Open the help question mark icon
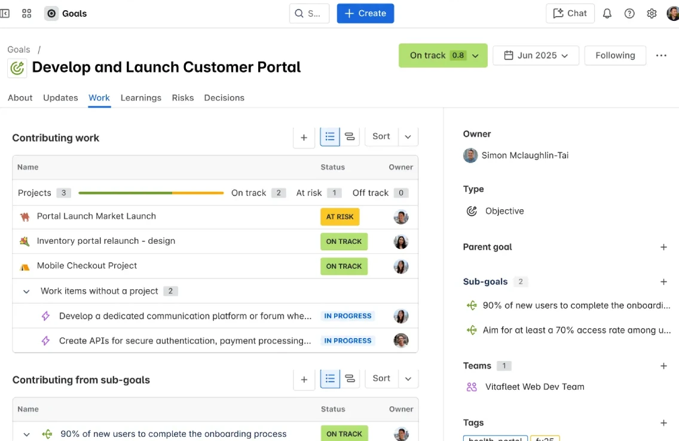 (x=629, y=13)
